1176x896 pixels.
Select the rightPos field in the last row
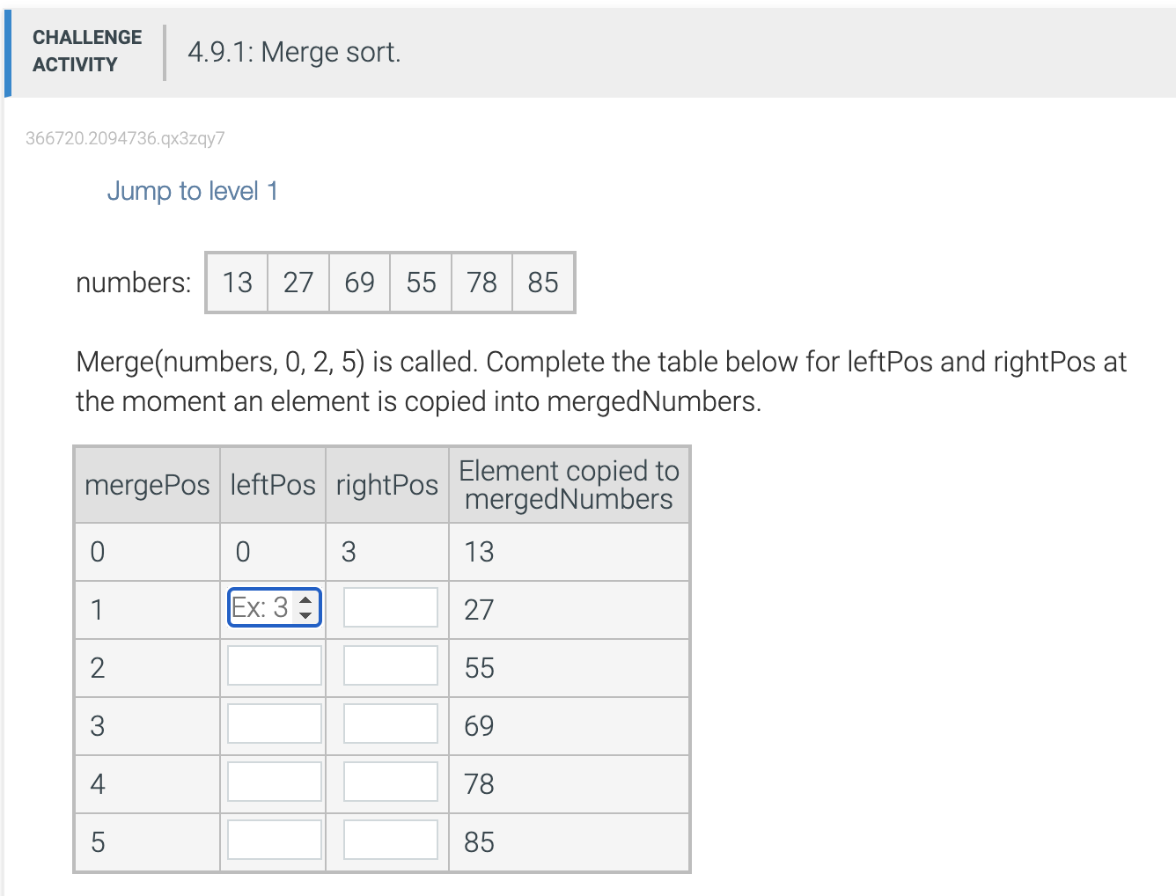(x=390, y=840)
